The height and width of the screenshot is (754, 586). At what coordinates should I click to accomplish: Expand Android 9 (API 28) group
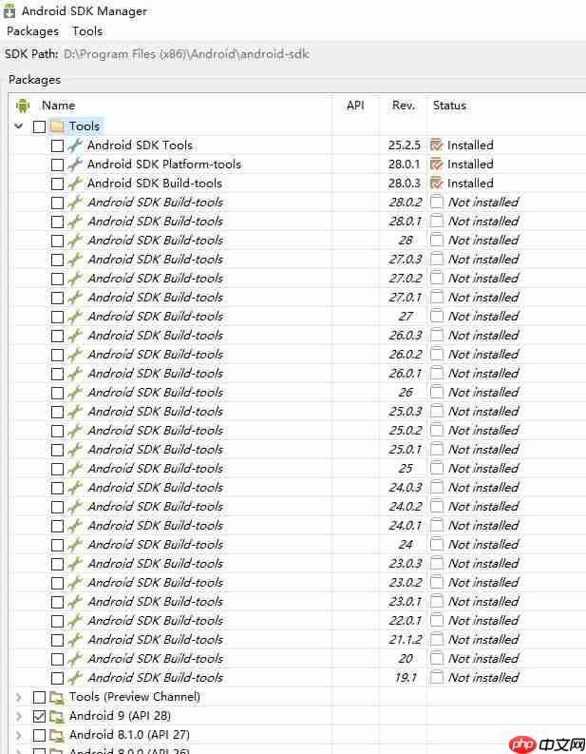tap(19, 716)
